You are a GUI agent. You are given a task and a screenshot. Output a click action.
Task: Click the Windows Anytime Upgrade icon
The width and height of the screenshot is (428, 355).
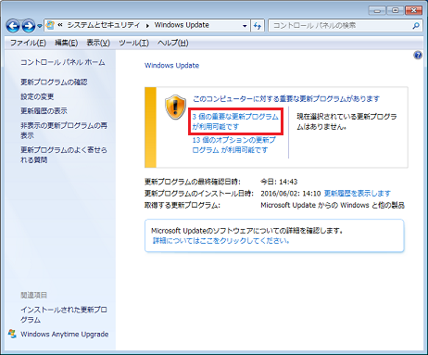point(12,334)
